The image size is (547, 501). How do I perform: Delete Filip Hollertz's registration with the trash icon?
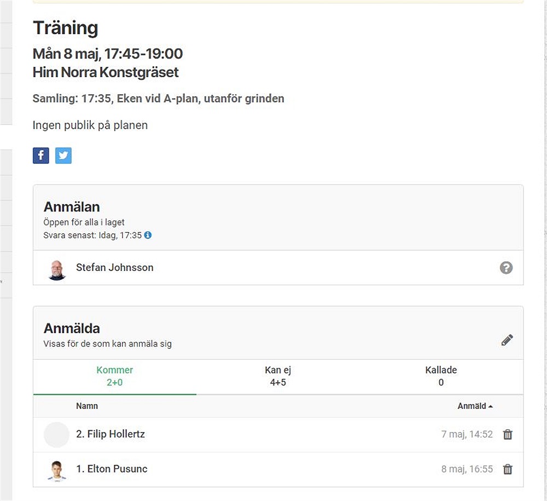(x=508, y=434)
